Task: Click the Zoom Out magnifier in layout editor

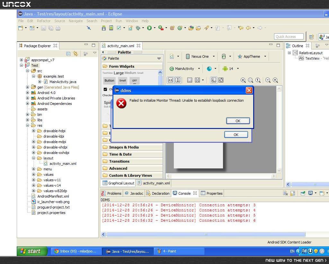Action: point(268,80)
